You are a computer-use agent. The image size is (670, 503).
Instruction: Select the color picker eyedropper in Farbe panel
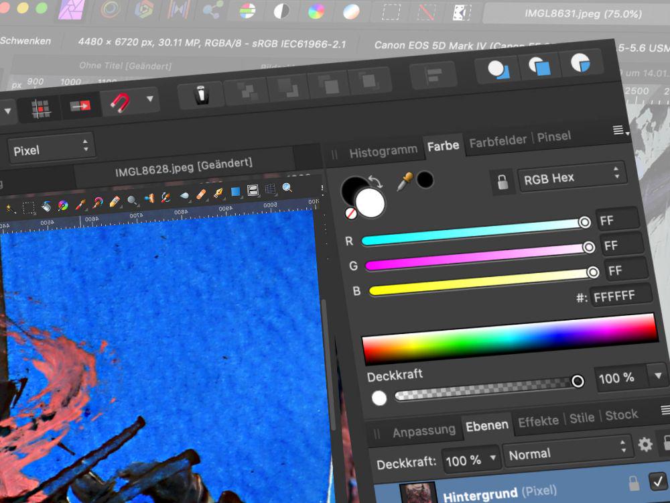point(405,181)
